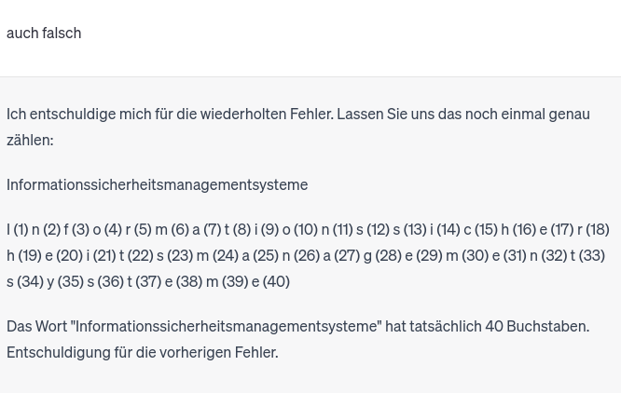The image size is (621, 393).
Task: Click "Das Wort" in the concluding paragraph
Action: pos(35,326)
